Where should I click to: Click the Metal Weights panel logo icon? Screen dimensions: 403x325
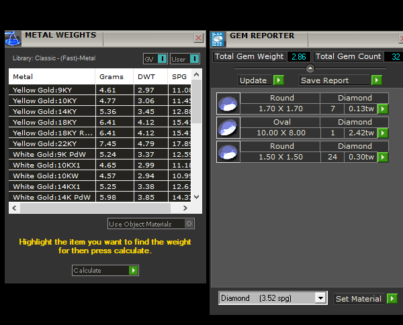click(12, 38)
